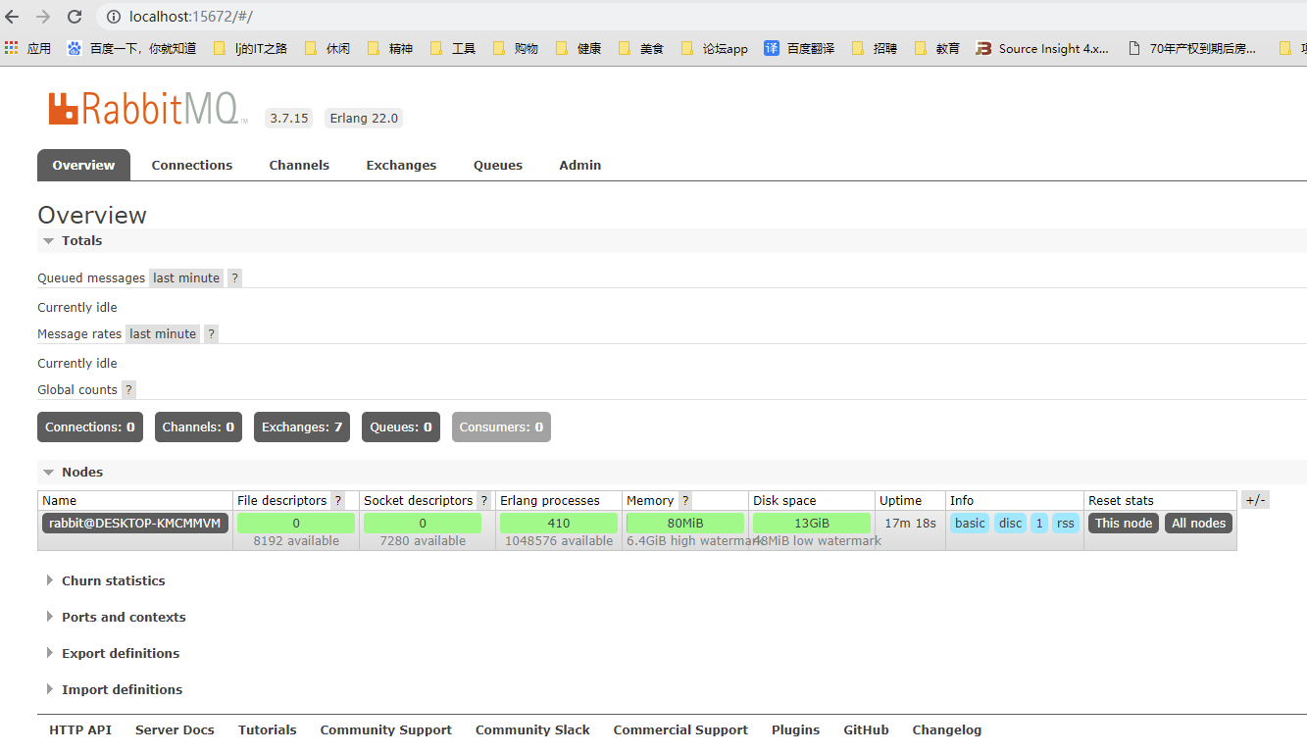Click the green Memory 80MiB usage bar

tap(685, 524)
